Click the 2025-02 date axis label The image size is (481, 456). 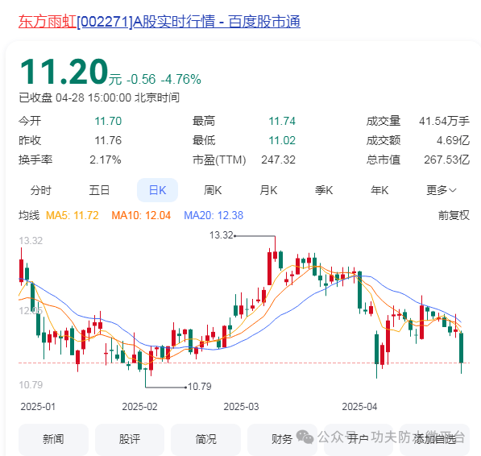pyautogui.click(x=139, y=407)
